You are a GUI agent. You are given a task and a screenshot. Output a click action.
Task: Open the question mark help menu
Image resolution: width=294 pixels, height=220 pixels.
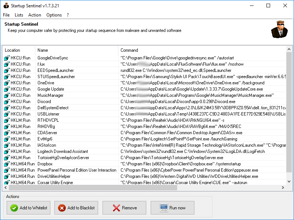[x=68, y=15]
